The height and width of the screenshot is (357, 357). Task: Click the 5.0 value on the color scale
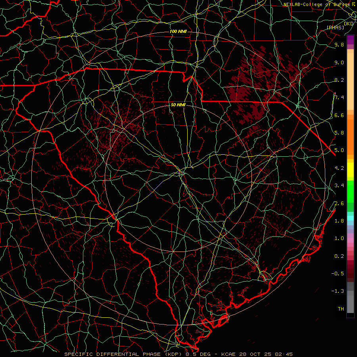tap(339, 150)
